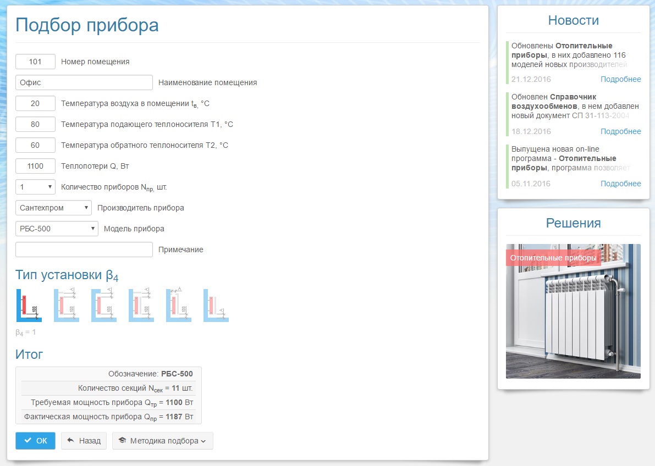This screenshot has height=466, width=655.
Task: Open the Количество приборов dropdown
Action: point(35,187)
